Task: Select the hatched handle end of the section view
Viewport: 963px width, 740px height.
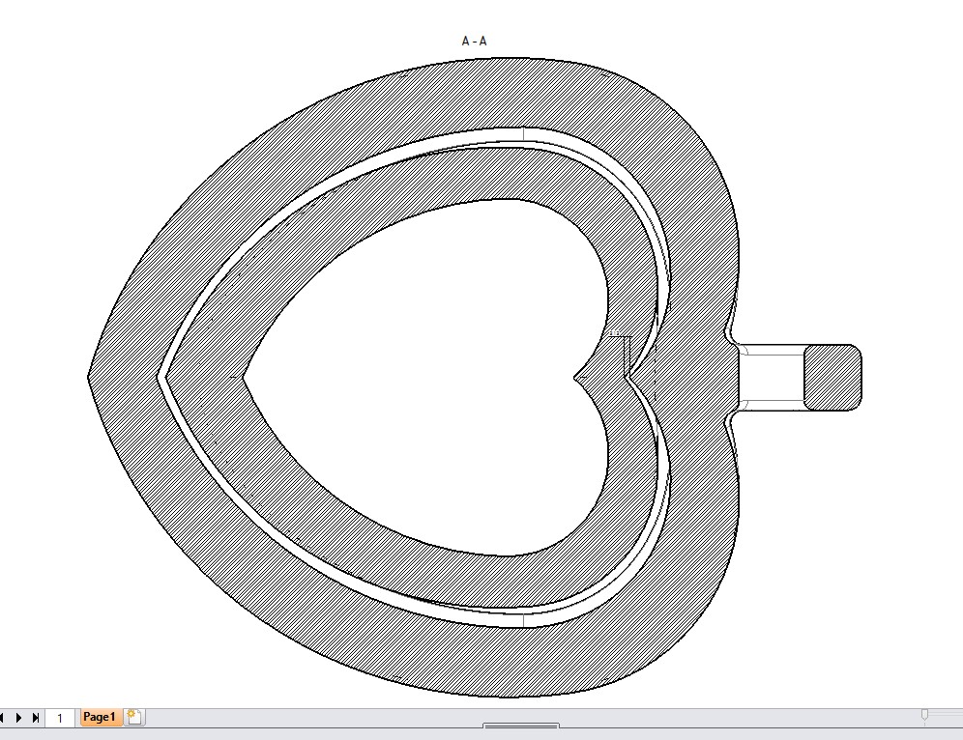Action: 832,378
